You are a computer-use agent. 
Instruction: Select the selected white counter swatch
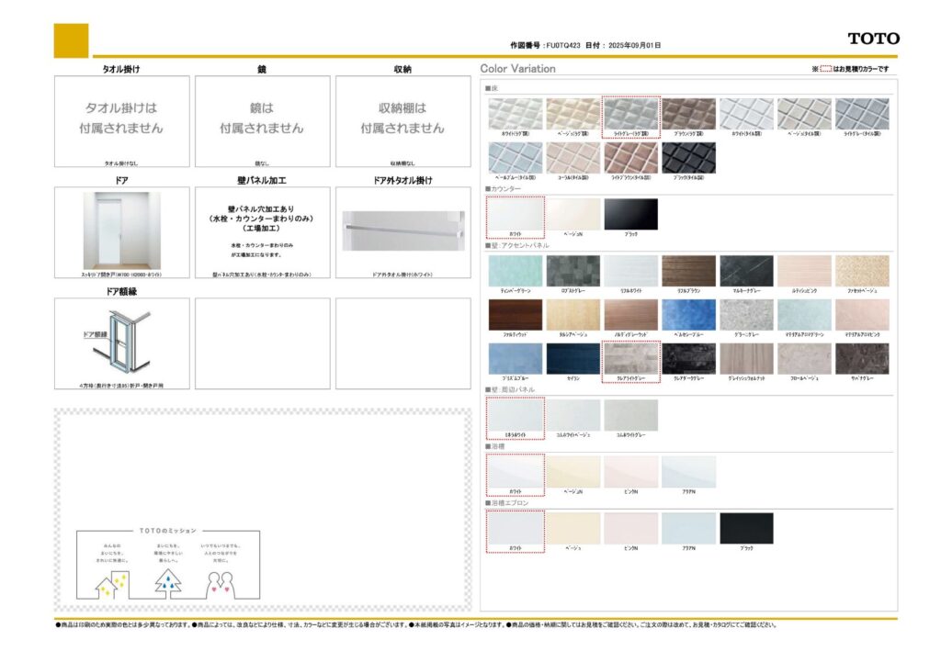[515, 214]
